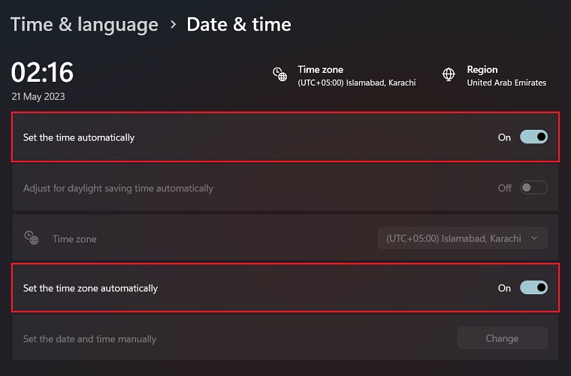The width and height of the screenshot is (571, 376).
Task: Click the Date & time breadcrumb title
Action: [239, 24]
